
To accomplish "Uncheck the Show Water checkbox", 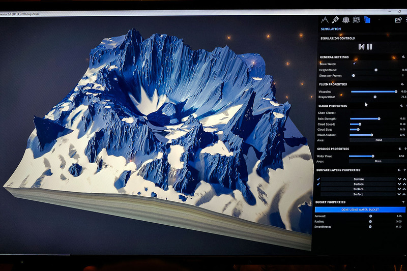I will click(x=354, y=63).
